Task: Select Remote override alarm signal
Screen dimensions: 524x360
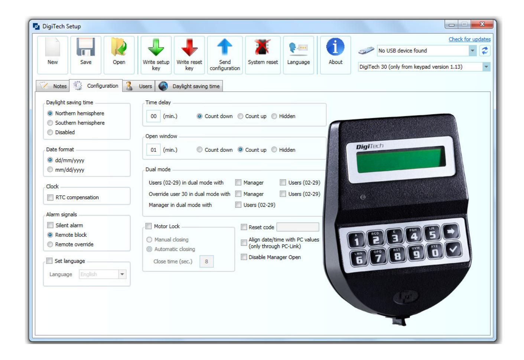Action: pyautogui.click(x=50, y=245)
